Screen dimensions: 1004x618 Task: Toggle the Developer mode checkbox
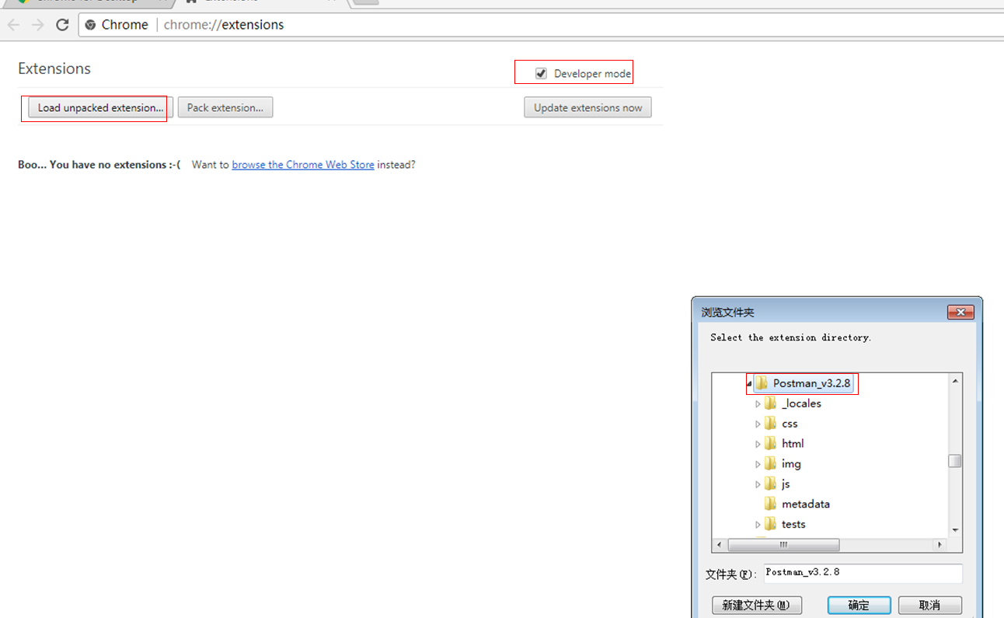[x=541, y=74]
